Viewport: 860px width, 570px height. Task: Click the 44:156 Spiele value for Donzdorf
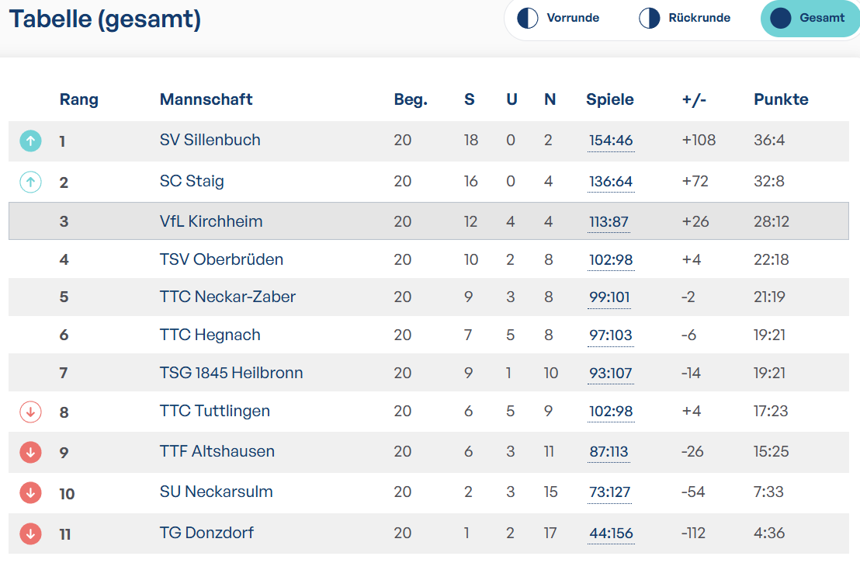611,534
